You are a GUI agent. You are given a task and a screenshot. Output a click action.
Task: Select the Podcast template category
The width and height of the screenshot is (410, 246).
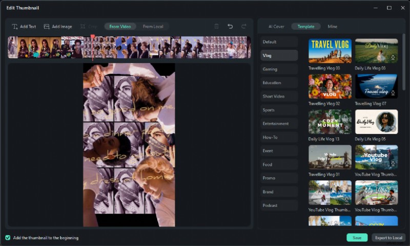(279, 205)
